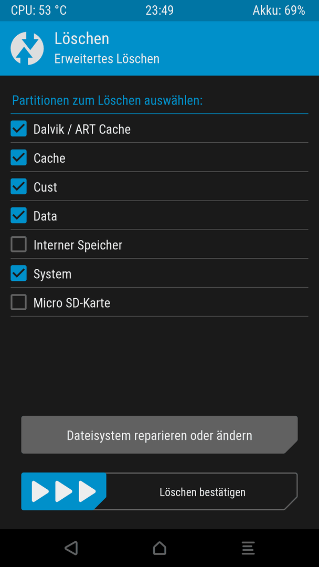Screen dimensions: 319x567
Task: Tap the home navigation icon
Action: (159, 548)
